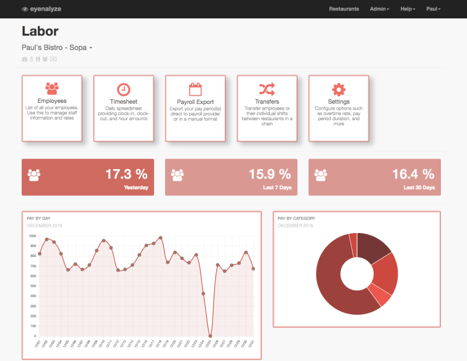This screenshot has width=467, height=361.
Task: Click the eyenalyze eye logo
Action: pyautogui.click(x=24, y=8)
